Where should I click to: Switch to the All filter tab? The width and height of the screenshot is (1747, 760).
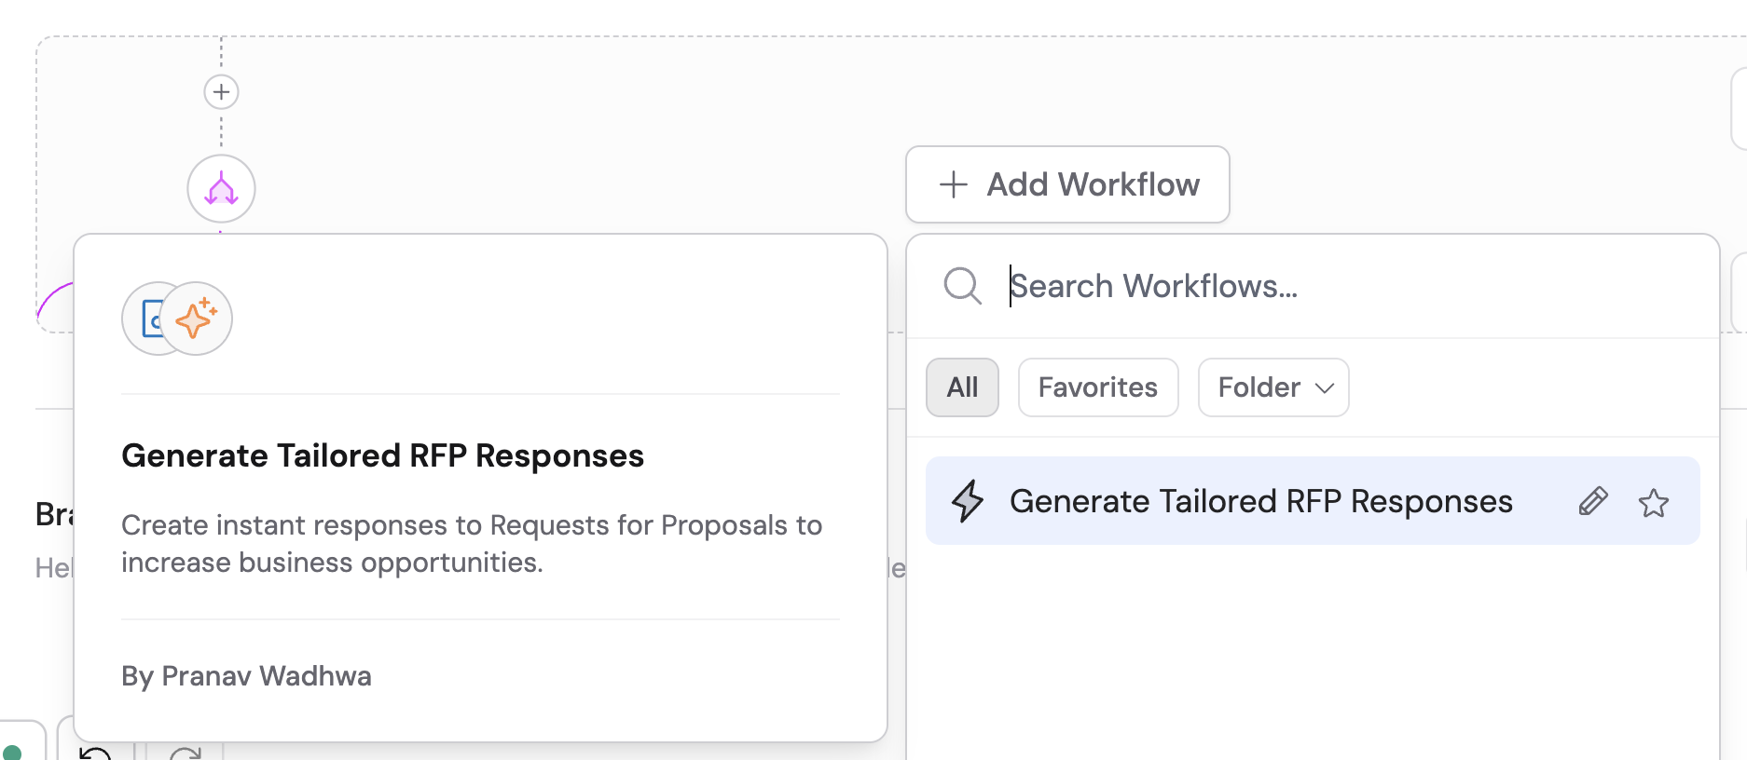[962, 387]
